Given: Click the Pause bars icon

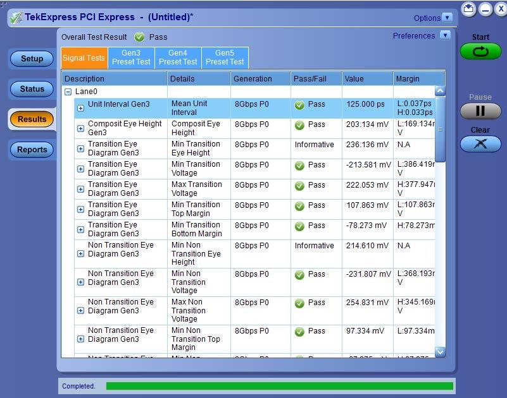Looking at the screenshot, I should point(480,111).
